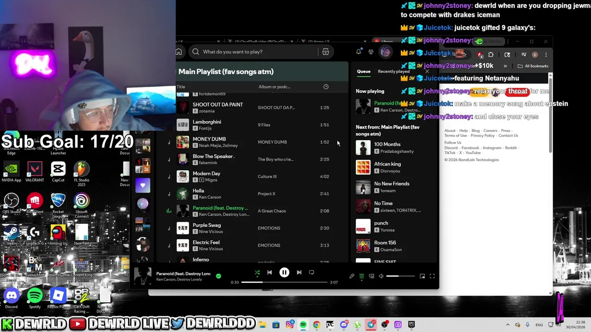Open the Among Us desktop shortcut
Viewport: 591px width, 332px height.
pos(58,235)
